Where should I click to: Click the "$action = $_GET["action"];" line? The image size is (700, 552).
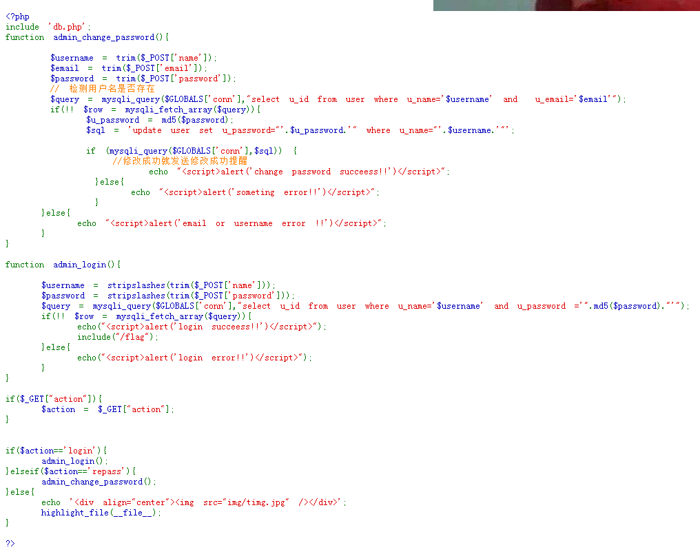[x=108, y=409]
